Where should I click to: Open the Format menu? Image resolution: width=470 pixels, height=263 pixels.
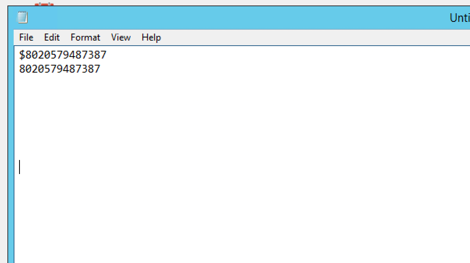click(85, 37)
